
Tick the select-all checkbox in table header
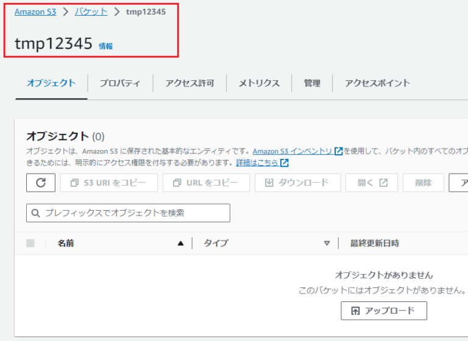point(30,243)
